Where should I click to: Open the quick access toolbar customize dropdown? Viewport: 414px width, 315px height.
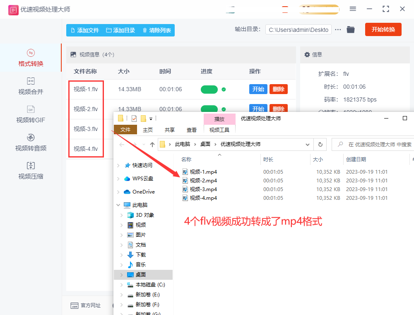click(151, 119)
